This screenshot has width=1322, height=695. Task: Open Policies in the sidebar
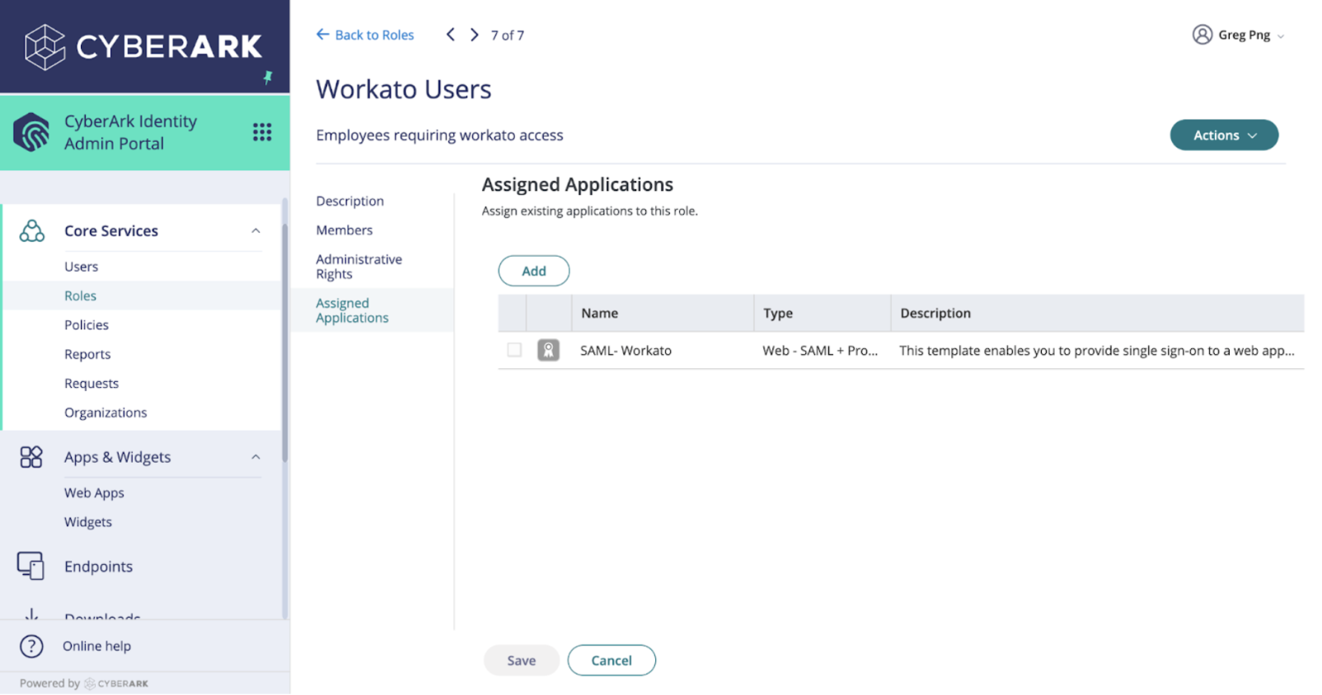tap(87, 325)
